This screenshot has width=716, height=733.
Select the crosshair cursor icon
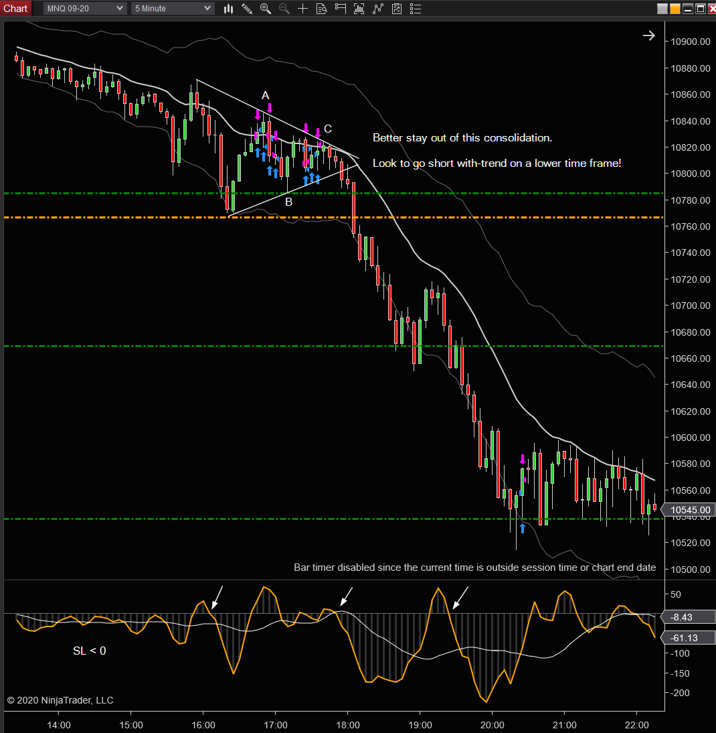click(x=303, y=9)
